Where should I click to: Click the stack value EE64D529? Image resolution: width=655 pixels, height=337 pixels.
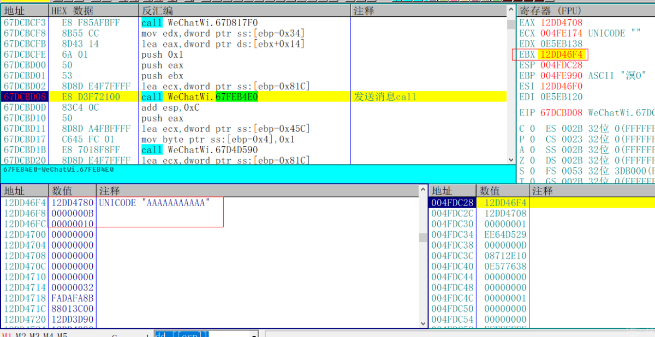(x=505, y=234)
